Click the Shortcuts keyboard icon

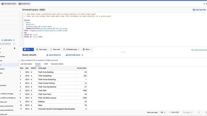point(20,4)
